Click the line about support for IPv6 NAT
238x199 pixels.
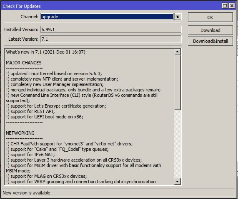pos(30,155)
